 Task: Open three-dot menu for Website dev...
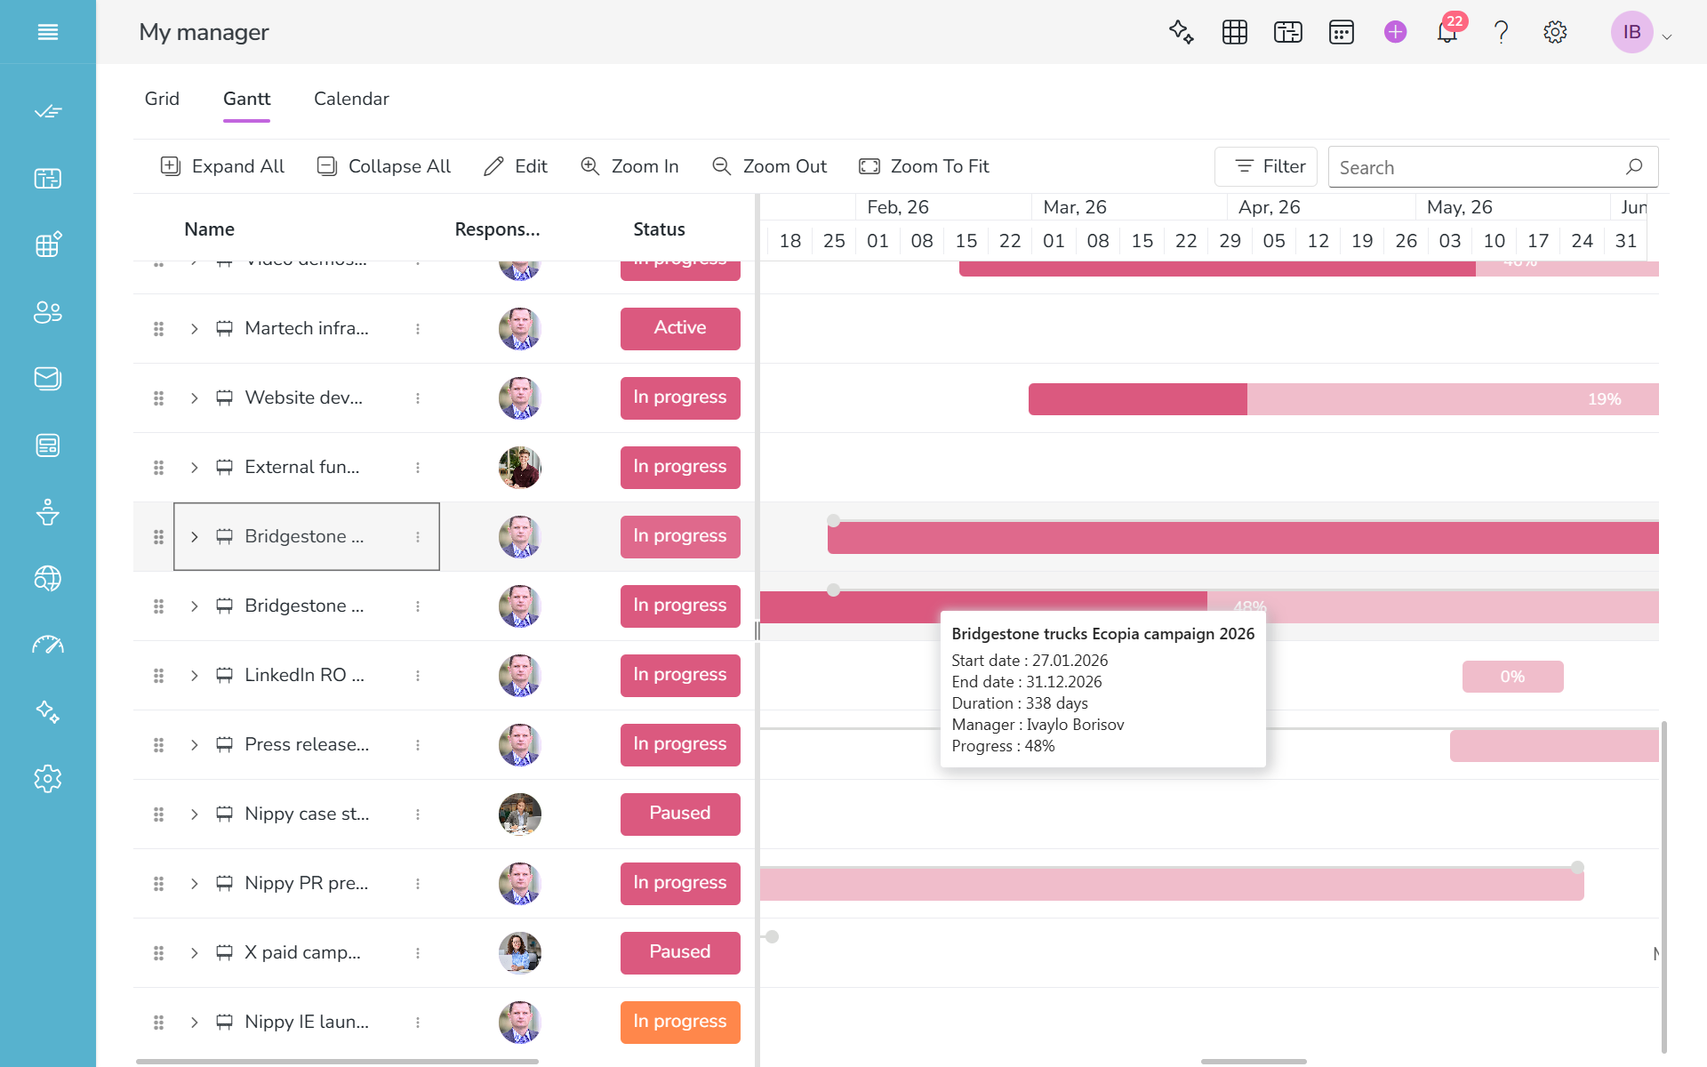(418, 398)
